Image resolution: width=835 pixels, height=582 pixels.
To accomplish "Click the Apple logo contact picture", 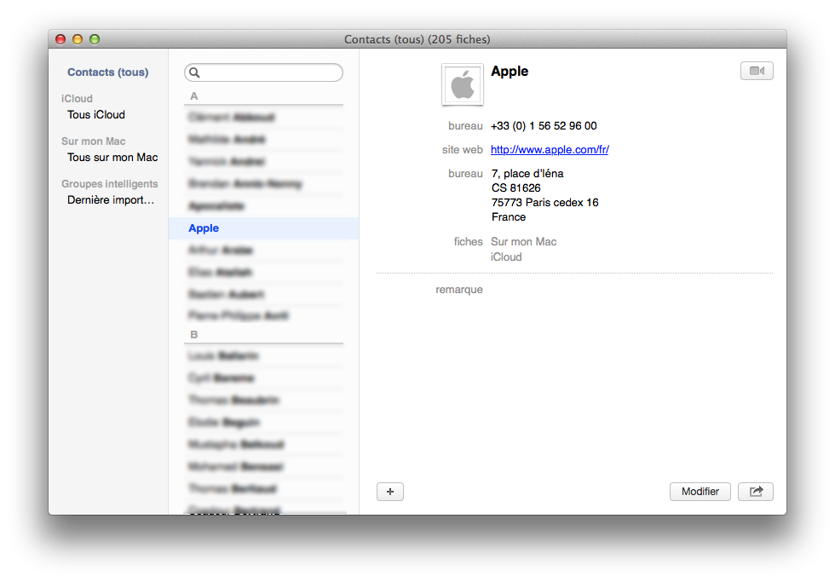I will [x=462, y=84].
